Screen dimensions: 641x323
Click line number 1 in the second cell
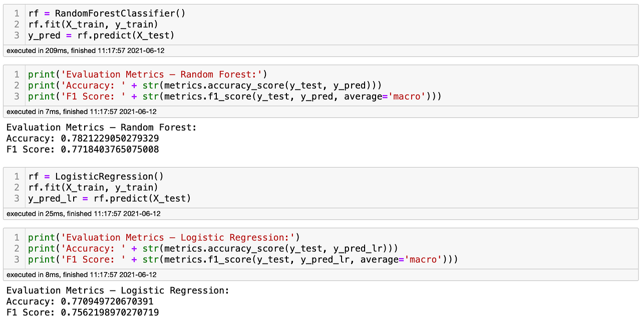[x=16, y=74]
